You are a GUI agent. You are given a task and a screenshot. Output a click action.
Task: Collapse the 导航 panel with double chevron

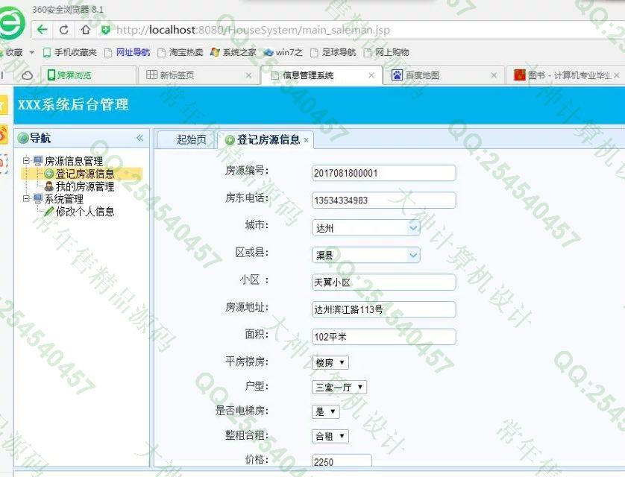click(x=139, y=138)
